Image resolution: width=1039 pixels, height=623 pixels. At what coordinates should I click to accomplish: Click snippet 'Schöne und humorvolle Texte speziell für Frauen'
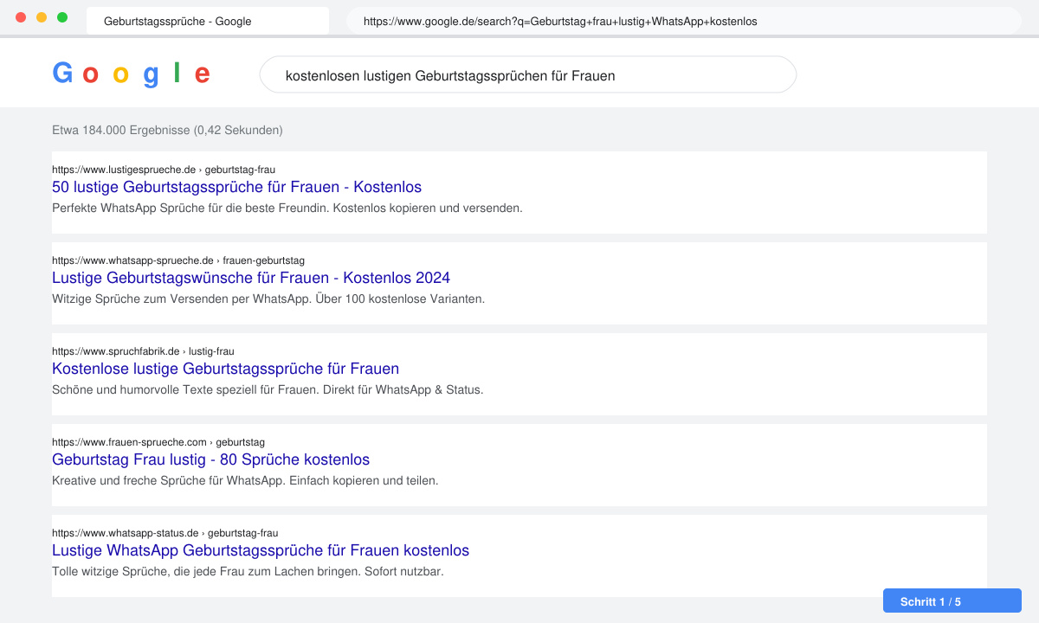185,390
